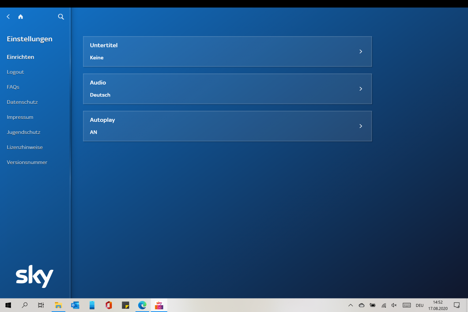Launch File Explorer from the taskbar
The image size is (468, 312).
58,305
